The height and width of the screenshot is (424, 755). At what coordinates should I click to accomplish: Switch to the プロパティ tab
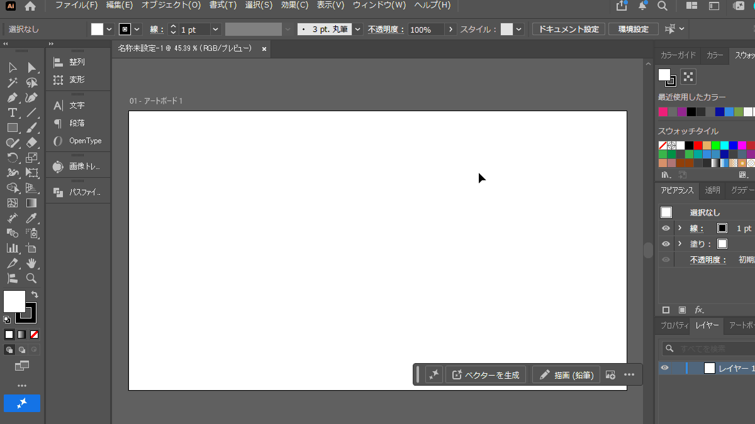673,325
